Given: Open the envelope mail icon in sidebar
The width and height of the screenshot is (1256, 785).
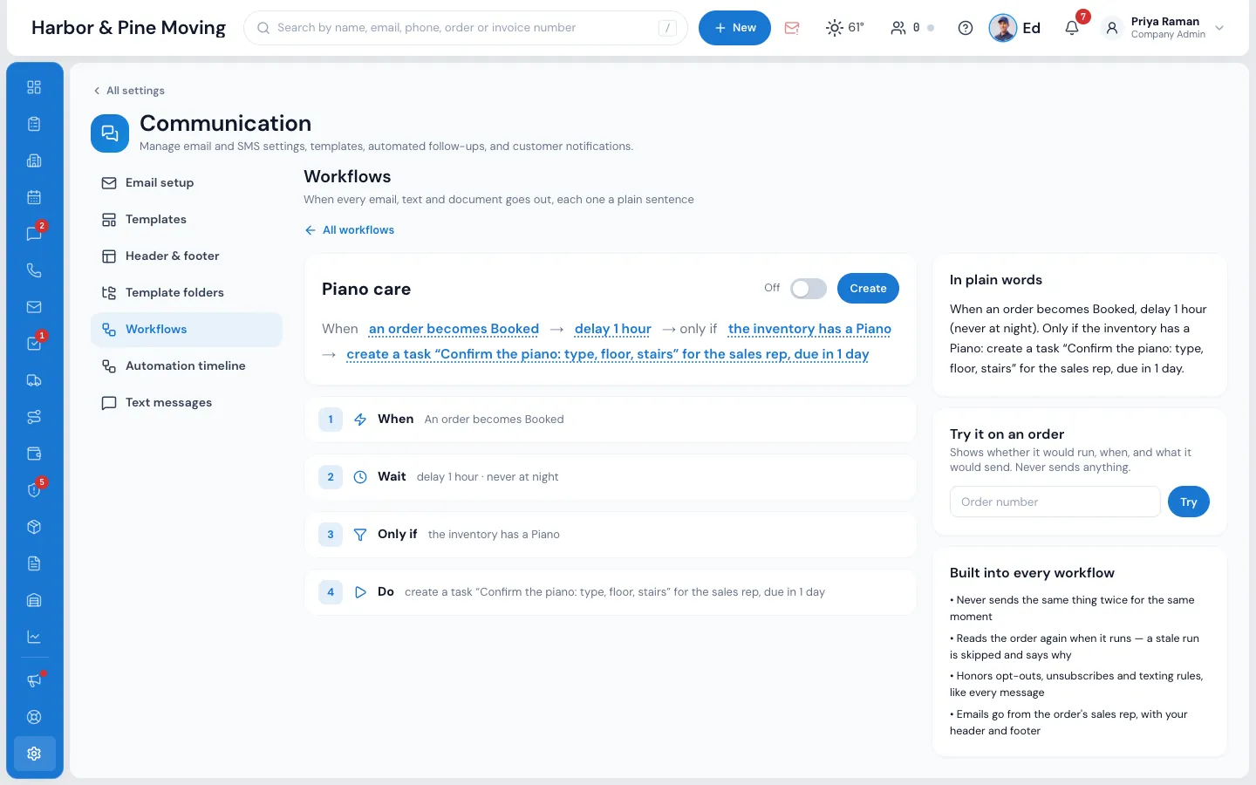Looking at the screenshot, I should pos(34,307).
